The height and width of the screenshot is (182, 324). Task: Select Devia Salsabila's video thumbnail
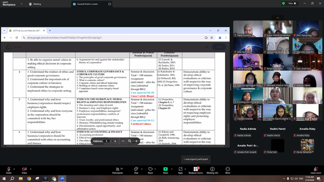pyautogui.click(x=307, y=146)
